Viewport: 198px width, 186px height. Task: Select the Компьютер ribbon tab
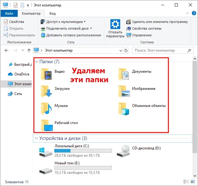click(31, 13)
